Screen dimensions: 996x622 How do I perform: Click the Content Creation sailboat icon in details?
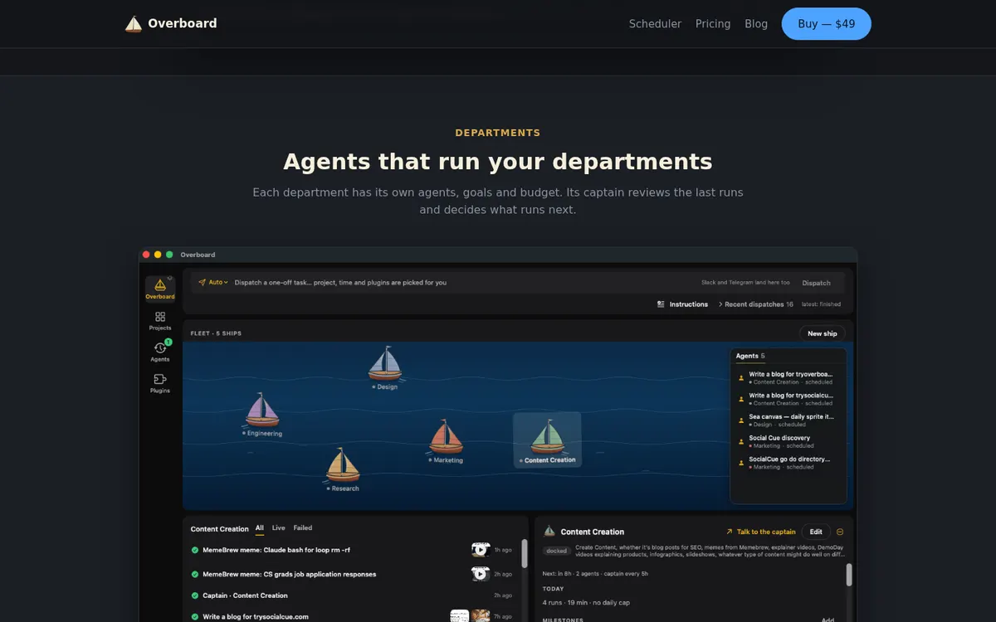point(549,532)
